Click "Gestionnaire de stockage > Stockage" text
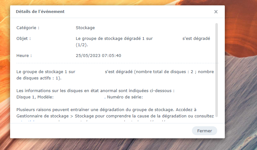The width and height of the screenshot is (257, 150). 56,116
